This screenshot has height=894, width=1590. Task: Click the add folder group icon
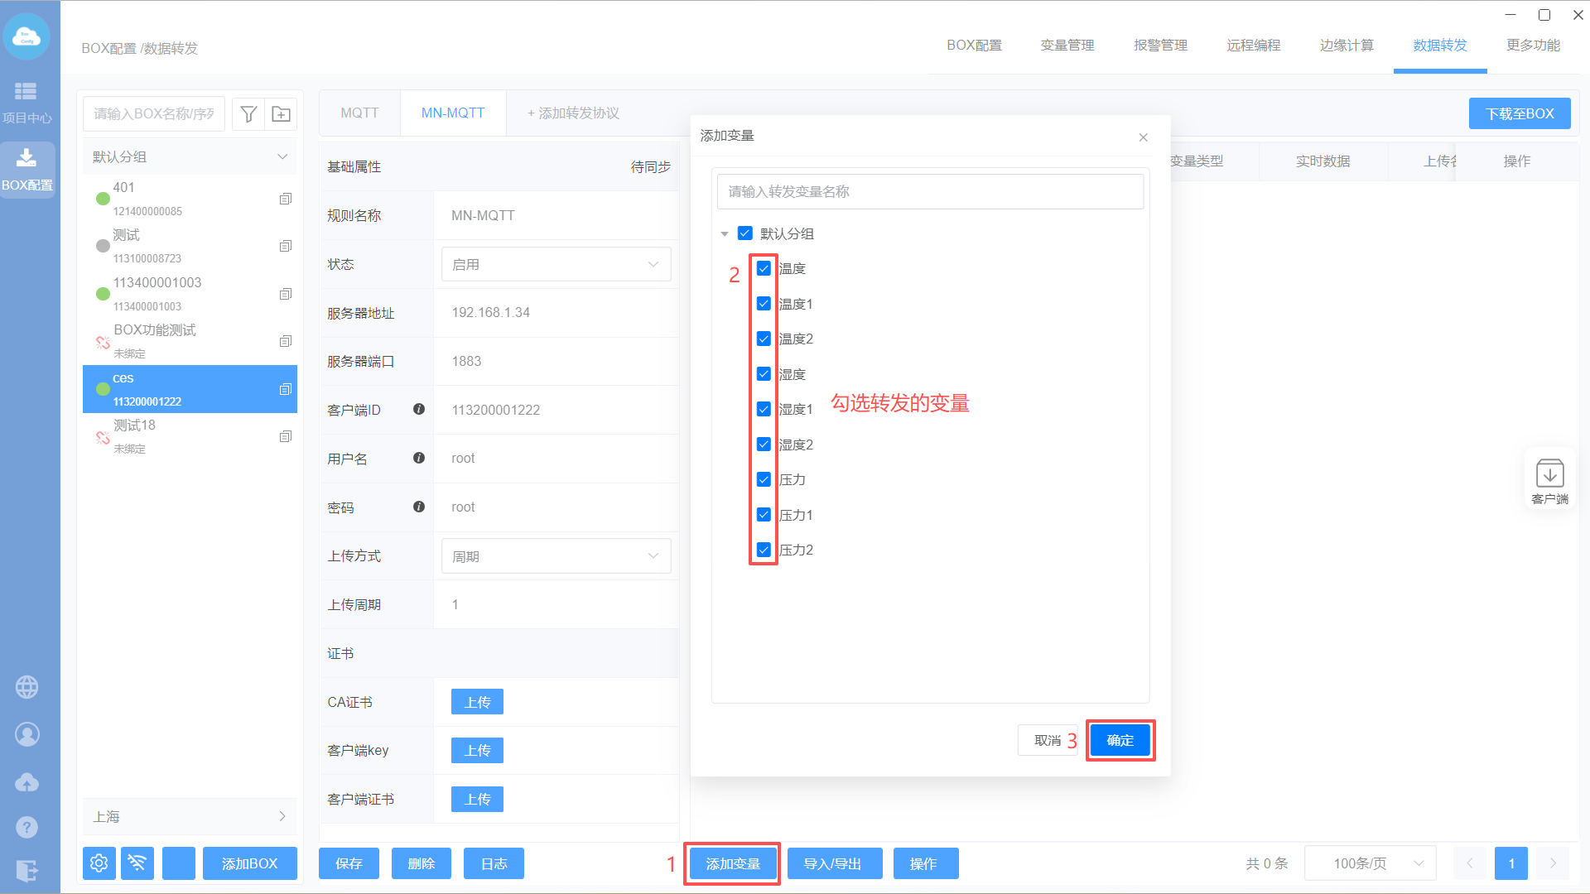[x=281, y=114]
